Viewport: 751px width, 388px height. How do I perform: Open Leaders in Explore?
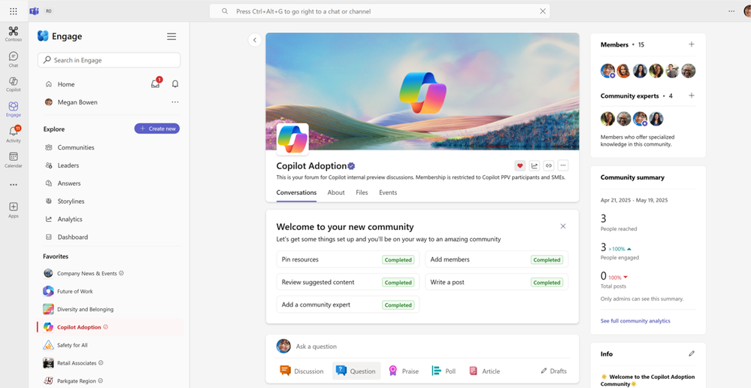coord(68,165)
